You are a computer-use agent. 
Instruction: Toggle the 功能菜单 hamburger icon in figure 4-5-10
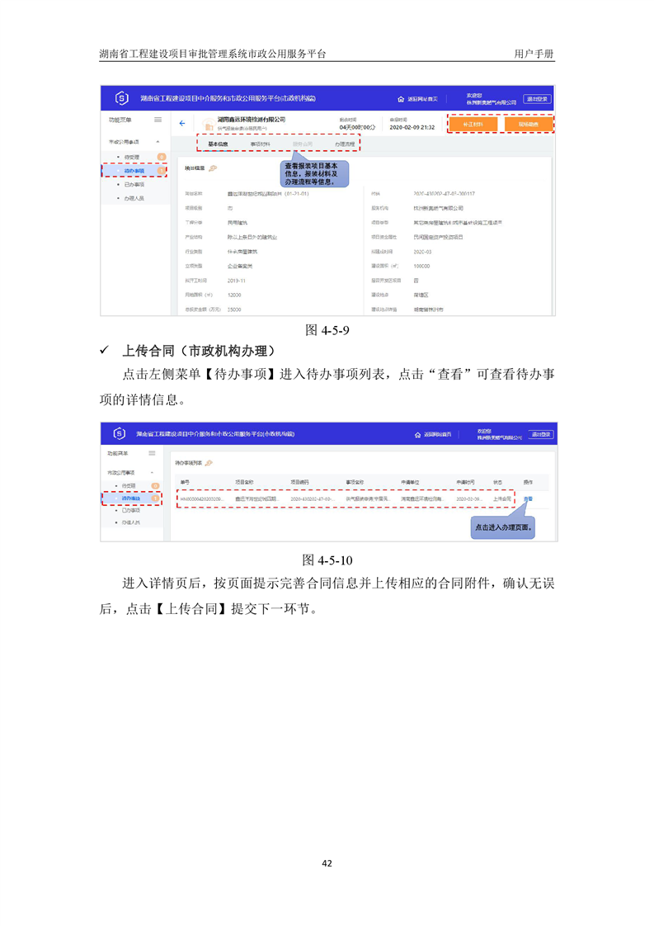[152, 454]
